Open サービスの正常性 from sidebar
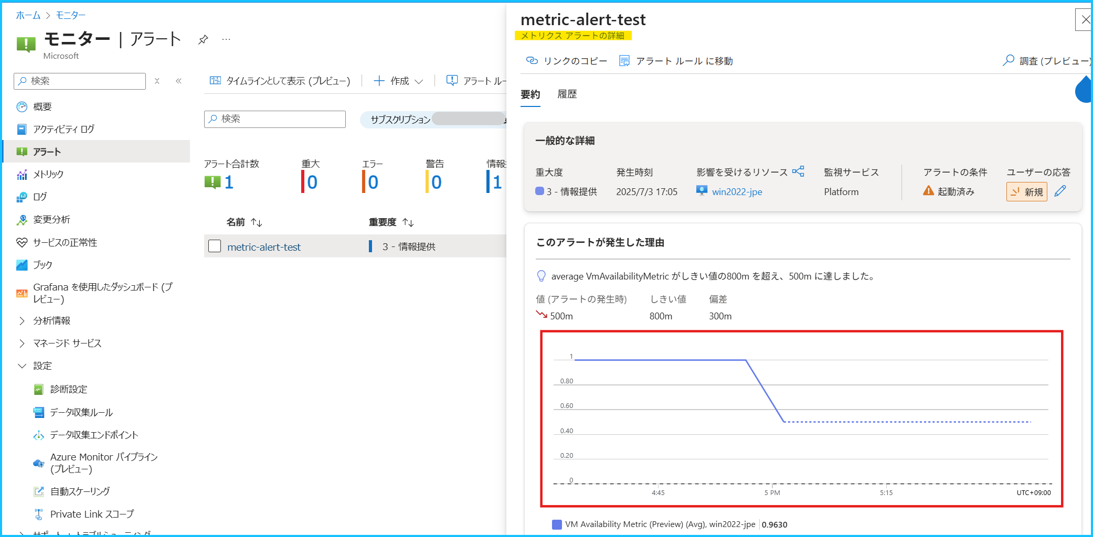The image size is (1093, 537). [65, 242]
